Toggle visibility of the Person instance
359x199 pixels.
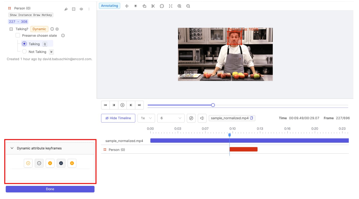(x=81, y=9)
